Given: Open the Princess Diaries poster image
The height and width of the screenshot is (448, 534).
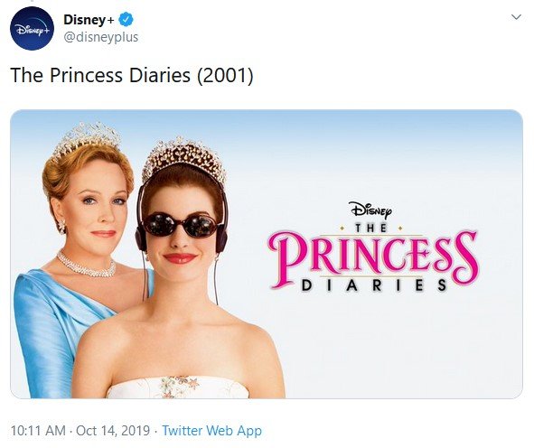Looking at the screenshot, I should point(267,254).
